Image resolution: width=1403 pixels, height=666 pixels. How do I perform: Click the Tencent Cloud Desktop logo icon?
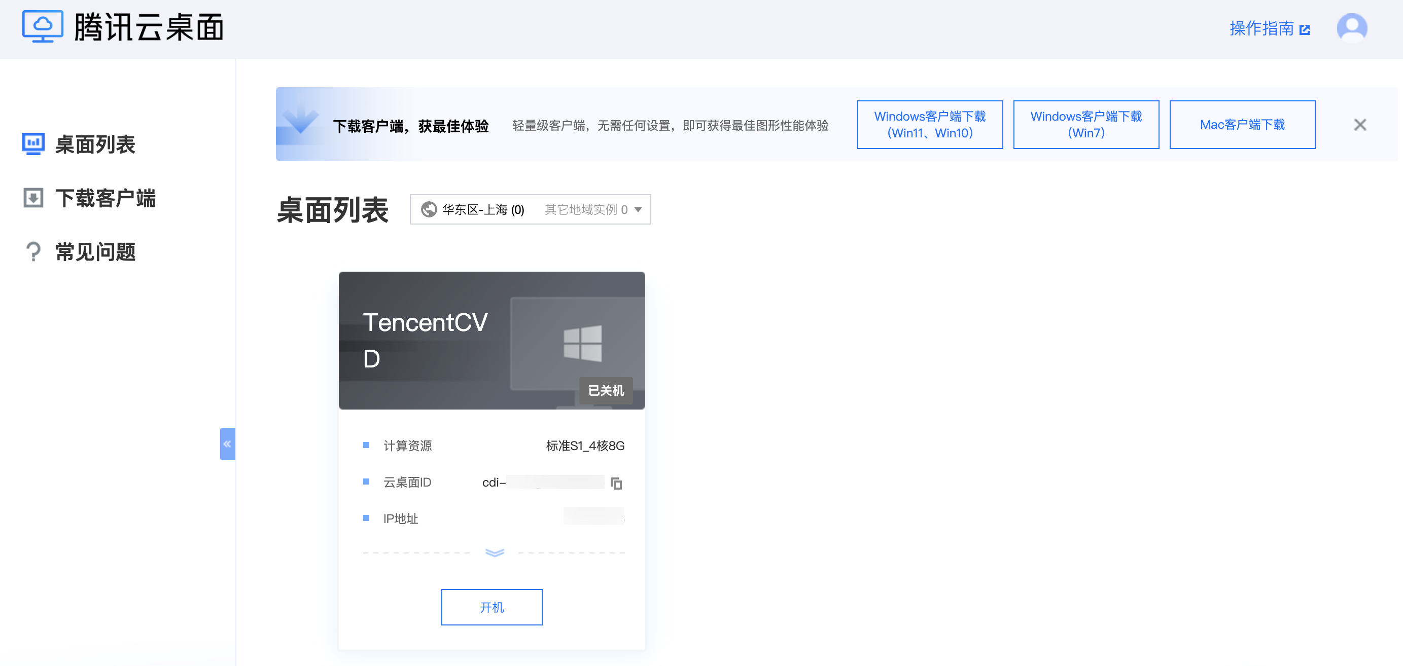(x=43, y=26)
